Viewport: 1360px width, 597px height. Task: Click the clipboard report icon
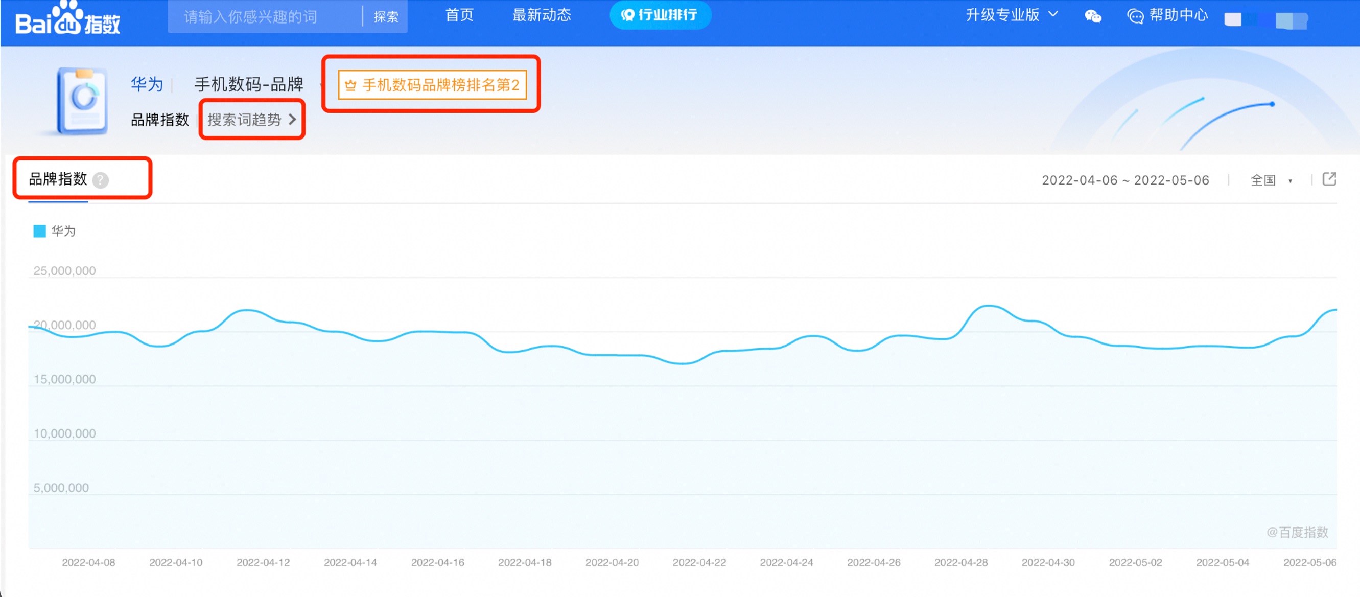click(82, 100)
